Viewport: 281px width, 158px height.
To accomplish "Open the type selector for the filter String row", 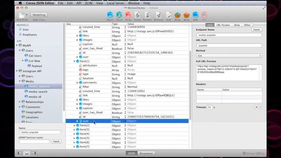I will [x=125, y=87].
